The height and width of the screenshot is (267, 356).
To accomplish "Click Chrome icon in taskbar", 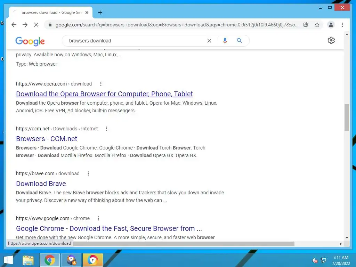I will (50, 260).
